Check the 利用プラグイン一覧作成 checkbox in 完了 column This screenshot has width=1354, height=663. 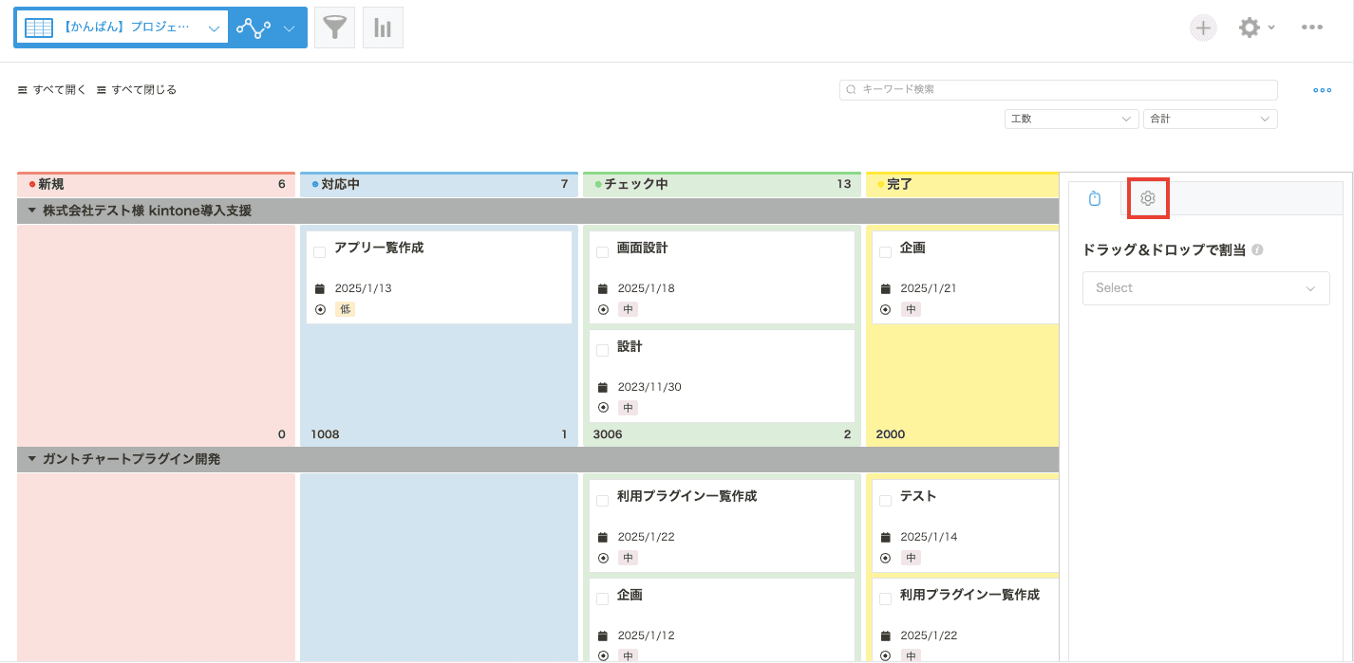[885, 599]
